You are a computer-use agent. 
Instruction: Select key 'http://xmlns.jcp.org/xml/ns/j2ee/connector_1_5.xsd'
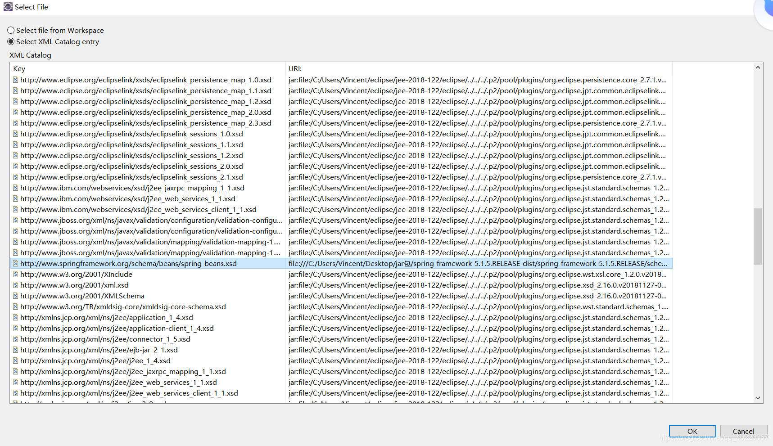105,339
